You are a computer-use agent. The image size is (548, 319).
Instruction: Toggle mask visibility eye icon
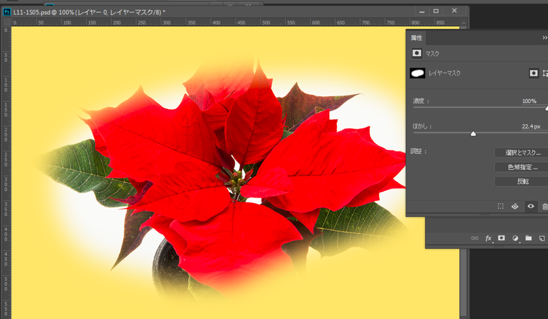530,206
